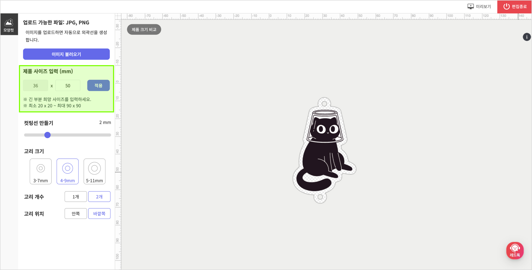Click the top ring hole on keychain
The height and width of the screenshot is (270, 532).
click(324, 104)
